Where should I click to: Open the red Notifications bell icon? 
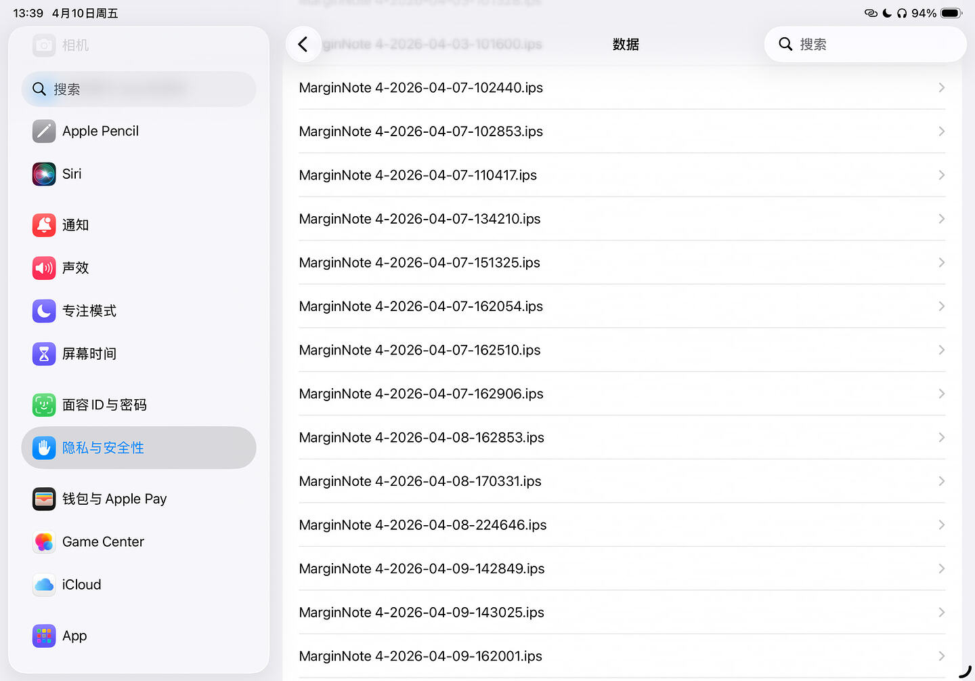(x=44, y=225)
